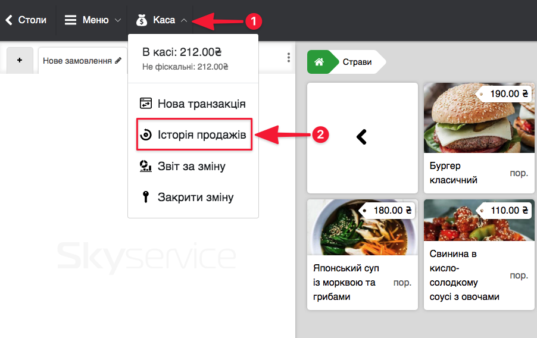Click the back arrow tile in dishes
537x338 pixels.
click(362, 137)
